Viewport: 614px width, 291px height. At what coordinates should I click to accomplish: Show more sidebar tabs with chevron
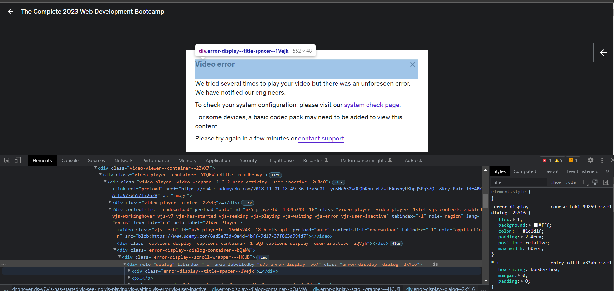click(608, 171)
